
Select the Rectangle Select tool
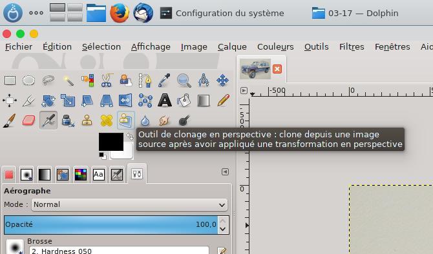click(10, 81)
